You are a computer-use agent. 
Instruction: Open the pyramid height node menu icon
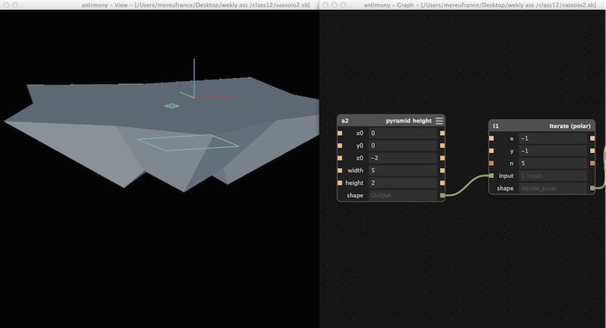439,121
